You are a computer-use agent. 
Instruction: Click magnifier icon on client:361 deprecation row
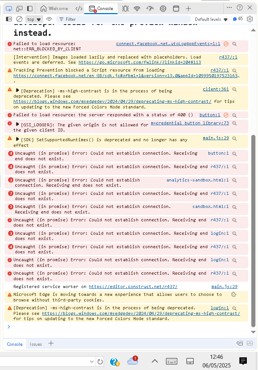click(x=235, y=89)
